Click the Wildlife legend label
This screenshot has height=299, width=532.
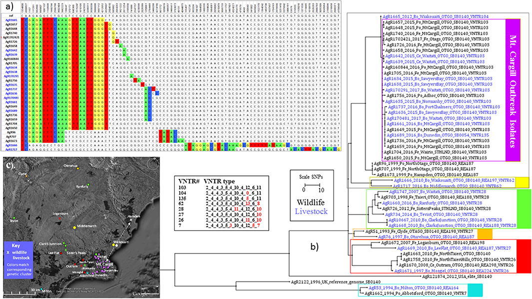310,202
